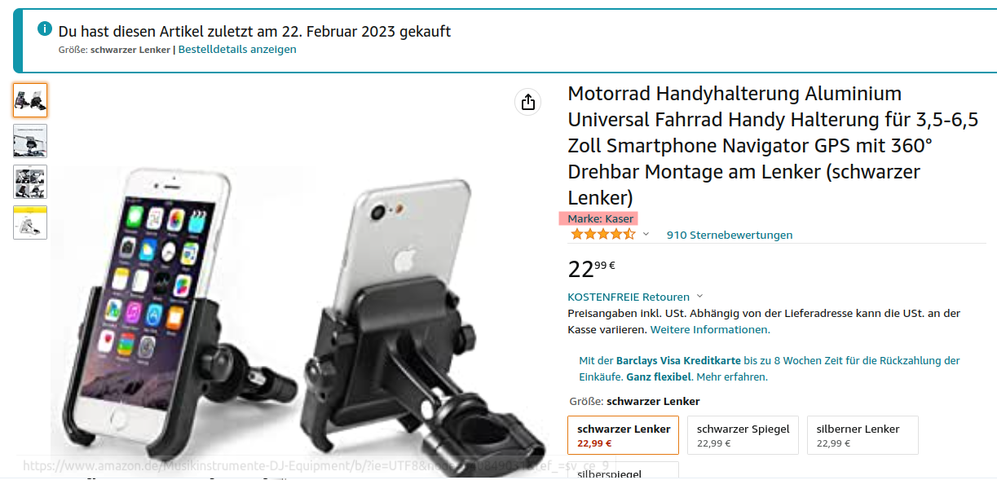
Task: Open Bestelldetails anzeigen link
Action: point(237,50)
